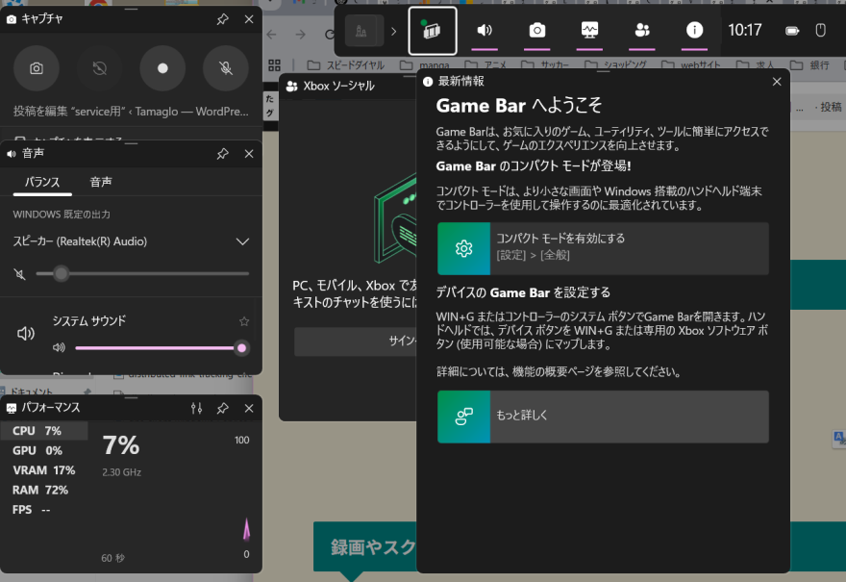Expand the hidden widgets chevron in Game Bar toolbar
Screen dimensions: 846x582
[392, 30]
